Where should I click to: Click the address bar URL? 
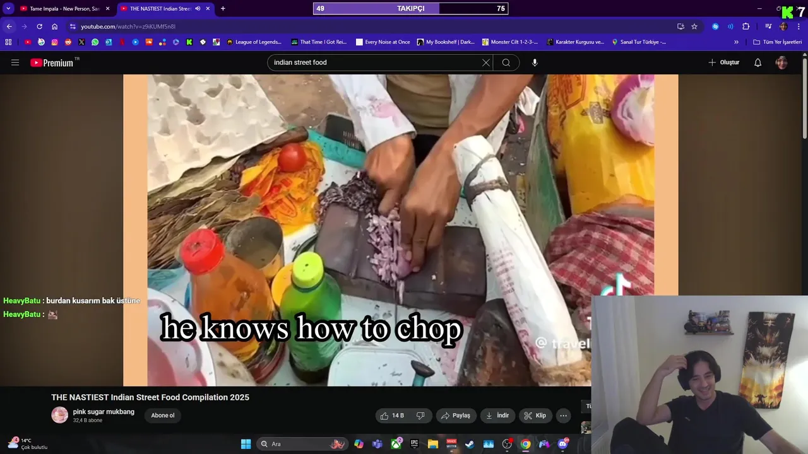pyautogui.click(x=128, y=26)
